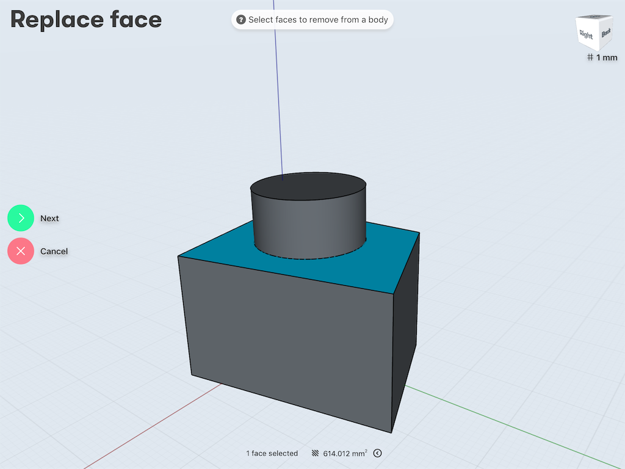Click the Right face of the view cube
This screenshot has height=469, width=625.
(x=586, y=35)
